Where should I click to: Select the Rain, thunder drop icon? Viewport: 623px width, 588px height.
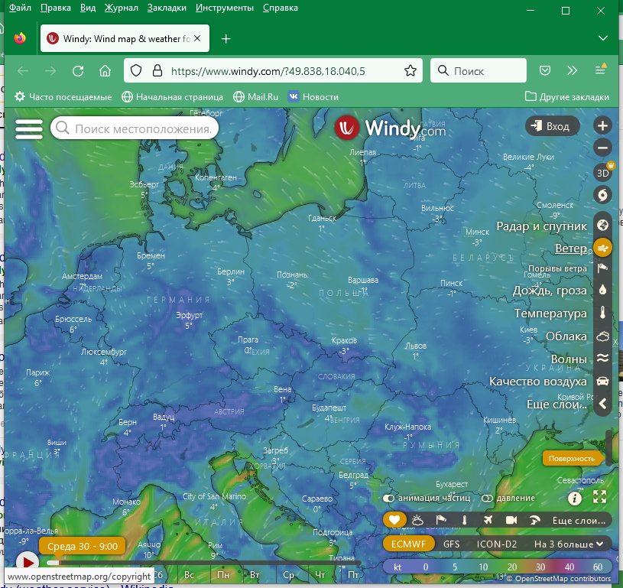tap(602, 290)
